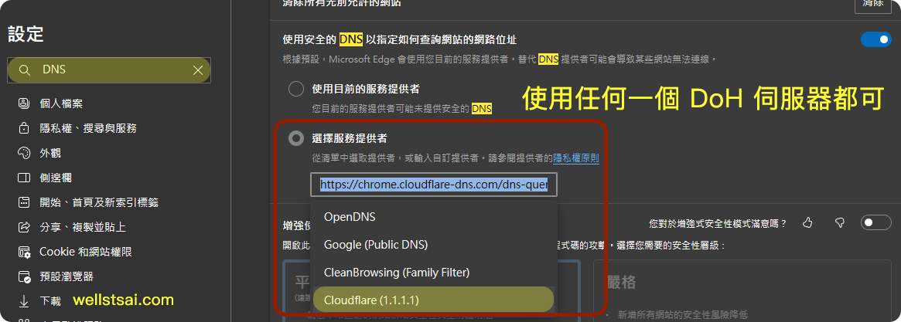The width and height of the screenshot is (901, 322).
Task: Open the 外觀 settings section
Action: coord(50,153)
